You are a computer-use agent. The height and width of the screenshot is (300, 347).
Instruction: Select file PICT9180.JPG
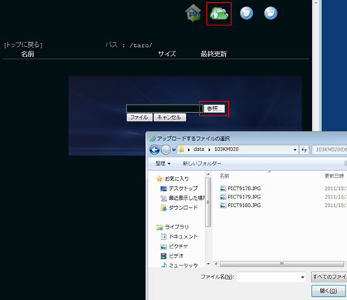tap(244, 205)
